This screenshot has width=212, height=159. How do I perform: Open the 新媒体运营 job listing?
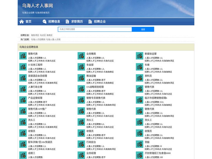click(x=151, y=54)
